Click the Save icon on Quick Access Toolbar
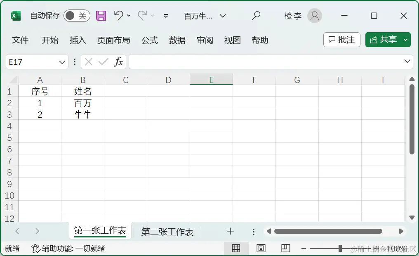419x256 pixels. [x=101, y=15]
